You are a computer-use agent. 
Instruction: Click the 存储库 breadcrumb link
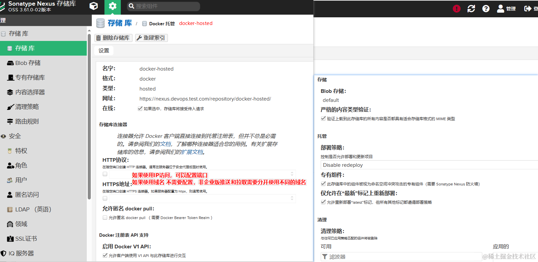point(120,23)
